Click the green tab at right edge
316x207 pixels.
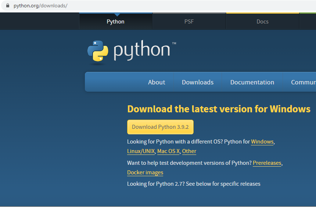308,21
